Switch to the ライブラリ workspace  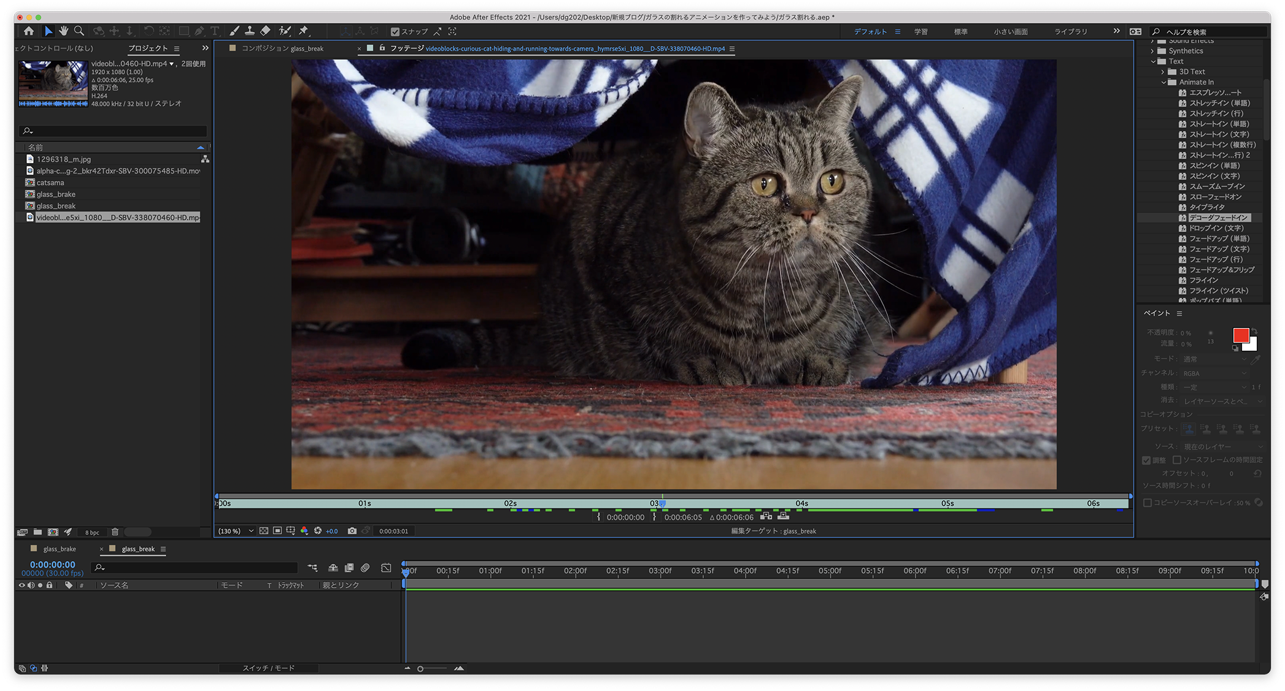pyautogui.click(x=1070, y=32)
